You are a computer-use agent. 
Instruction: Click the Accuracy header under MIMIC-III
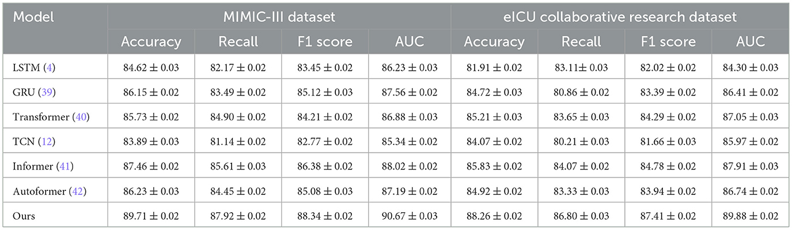coord(151,41)
